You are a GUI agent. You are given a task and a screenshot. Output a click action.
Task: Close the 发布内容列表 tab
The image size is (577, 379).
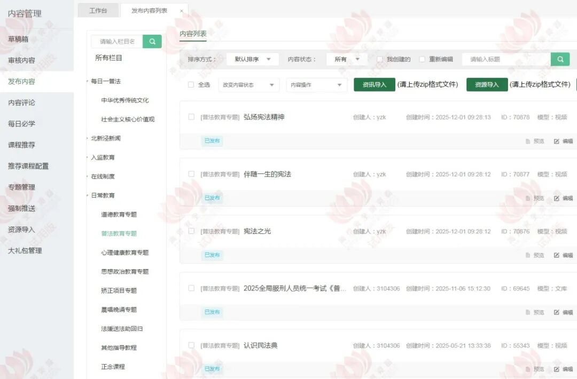click(182, 11)
